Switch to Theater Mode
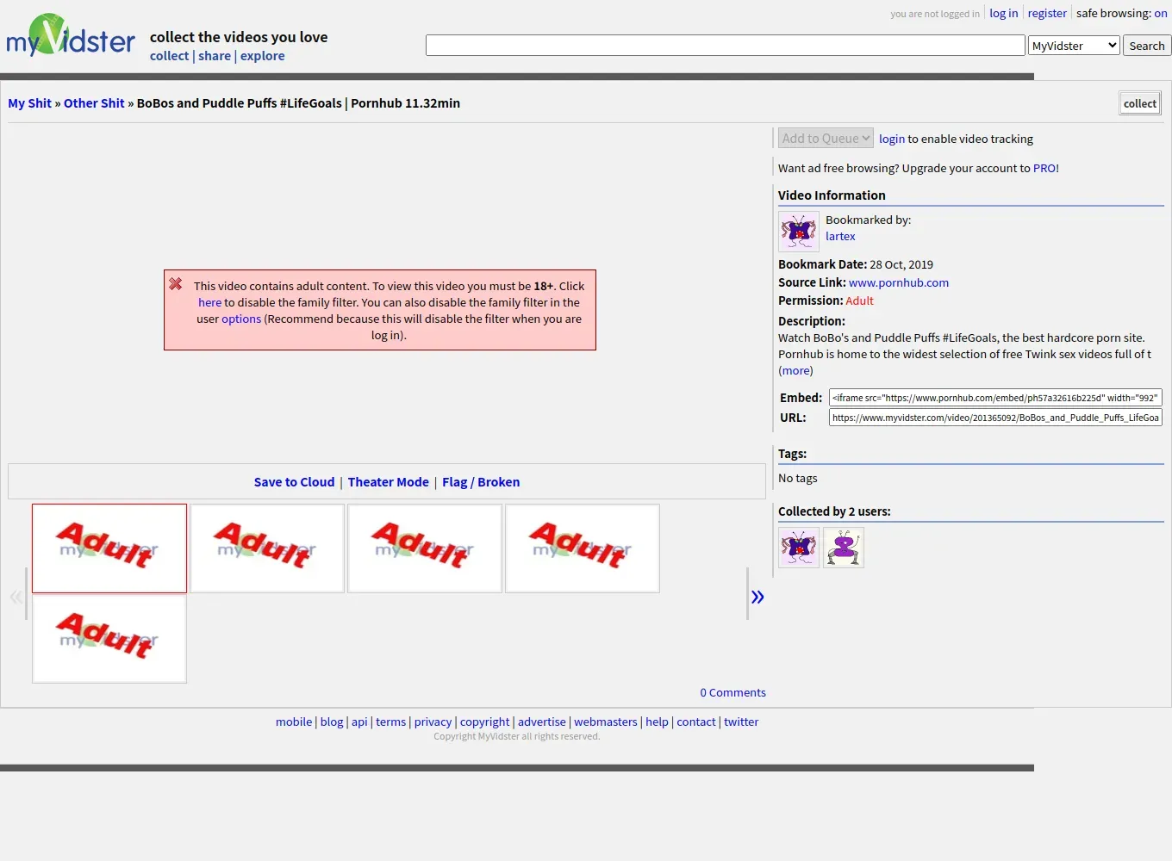 (x=389, y=482)
